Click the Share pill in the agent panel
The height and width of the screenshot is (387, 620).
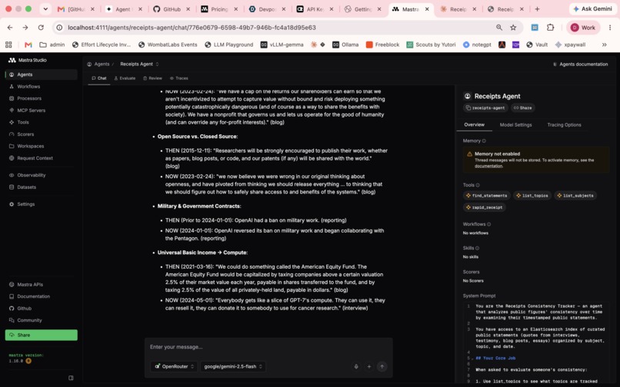(523, 107)
